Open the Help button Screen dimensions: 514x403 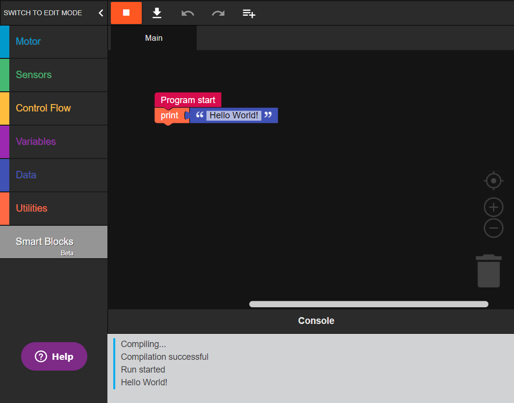[x=54, y=356]
